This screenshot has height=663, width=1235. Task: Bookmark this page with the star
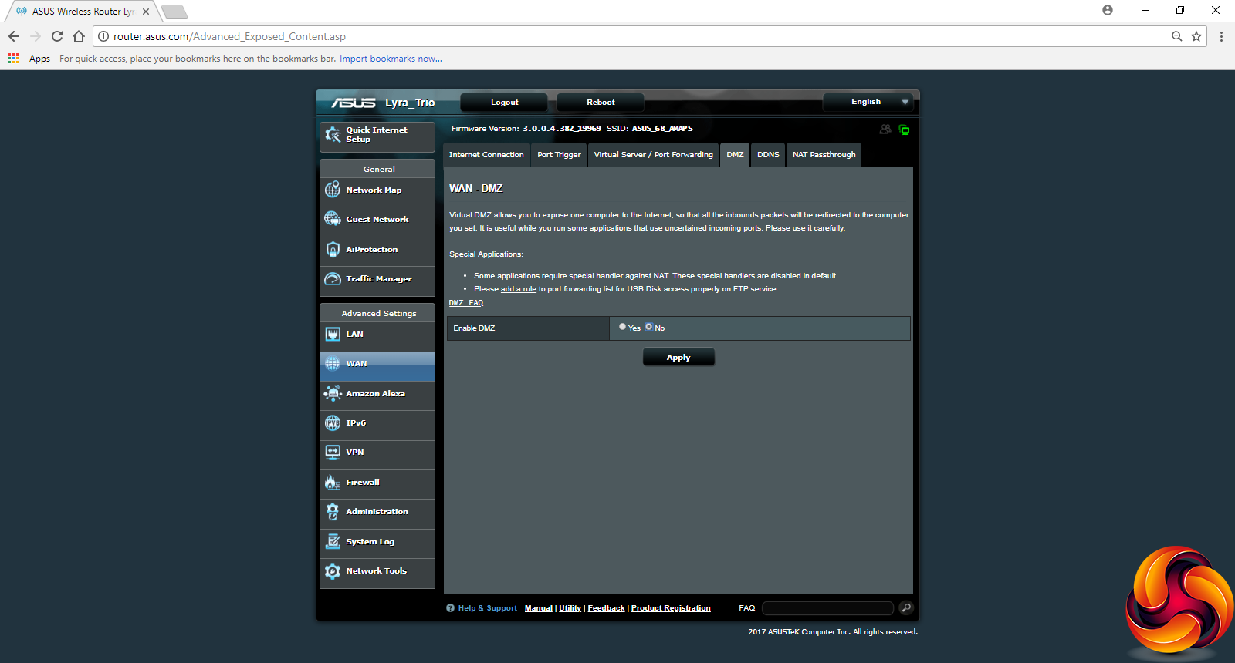1196,36
